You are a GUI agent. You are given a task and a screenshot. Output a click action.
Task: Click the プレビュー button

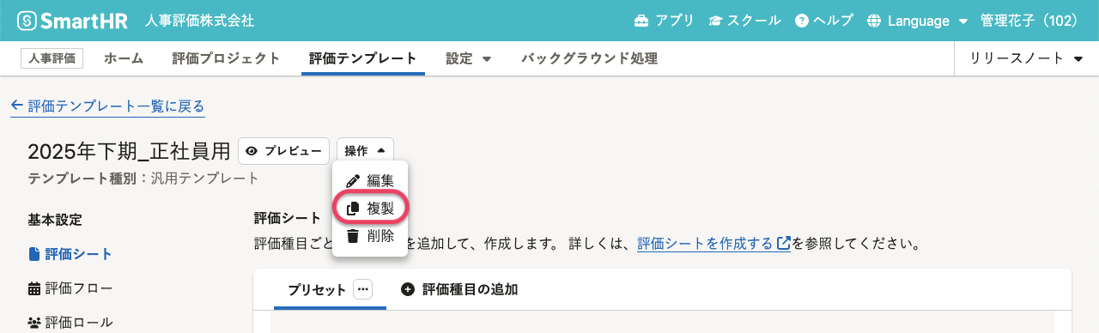(284, 150)
